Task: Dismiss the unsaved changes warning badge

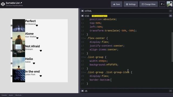Action: point(106,16)
